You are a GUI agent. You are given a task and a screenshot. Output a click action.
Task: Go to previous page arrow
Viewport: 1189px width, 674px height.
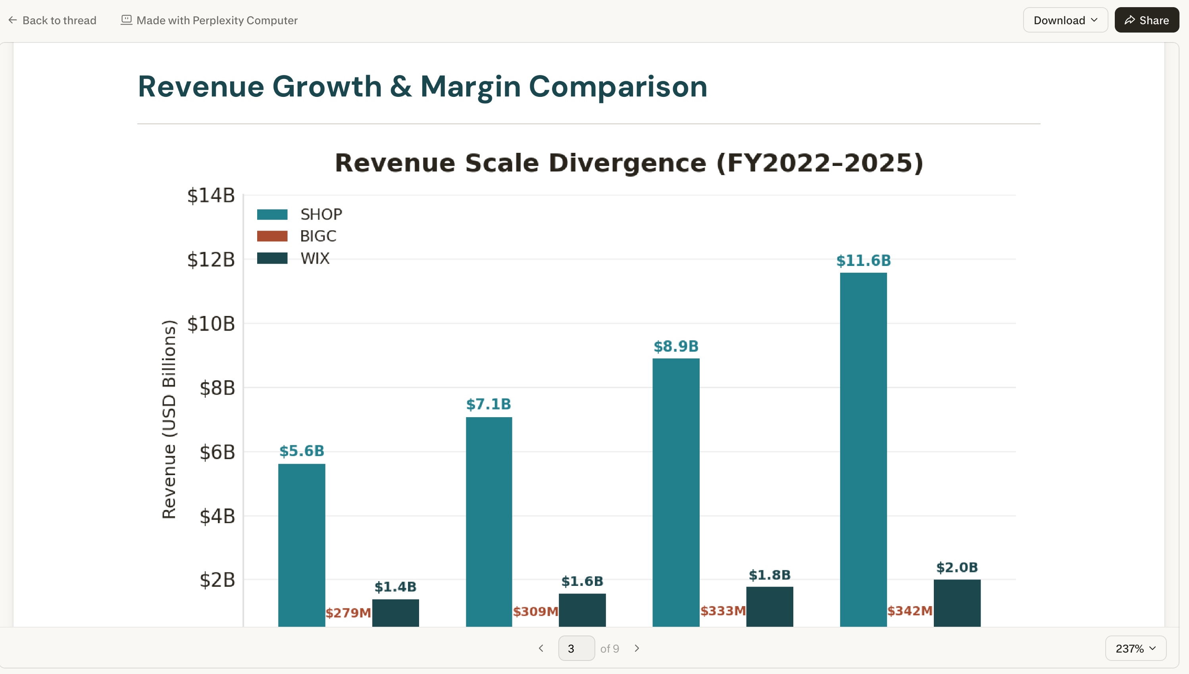coord(541,648)
